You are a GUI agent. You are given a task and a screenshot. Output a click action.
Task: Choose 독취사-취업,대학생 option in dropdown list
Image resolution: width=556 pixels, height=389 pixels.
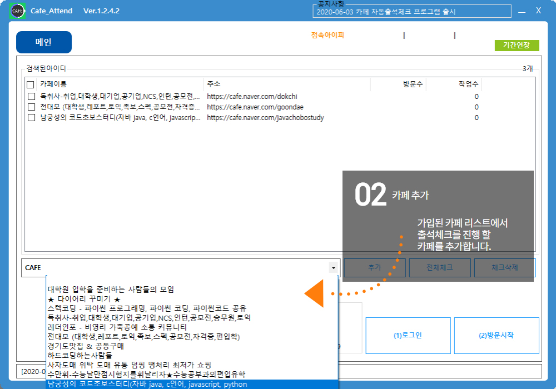click(192, 318)
